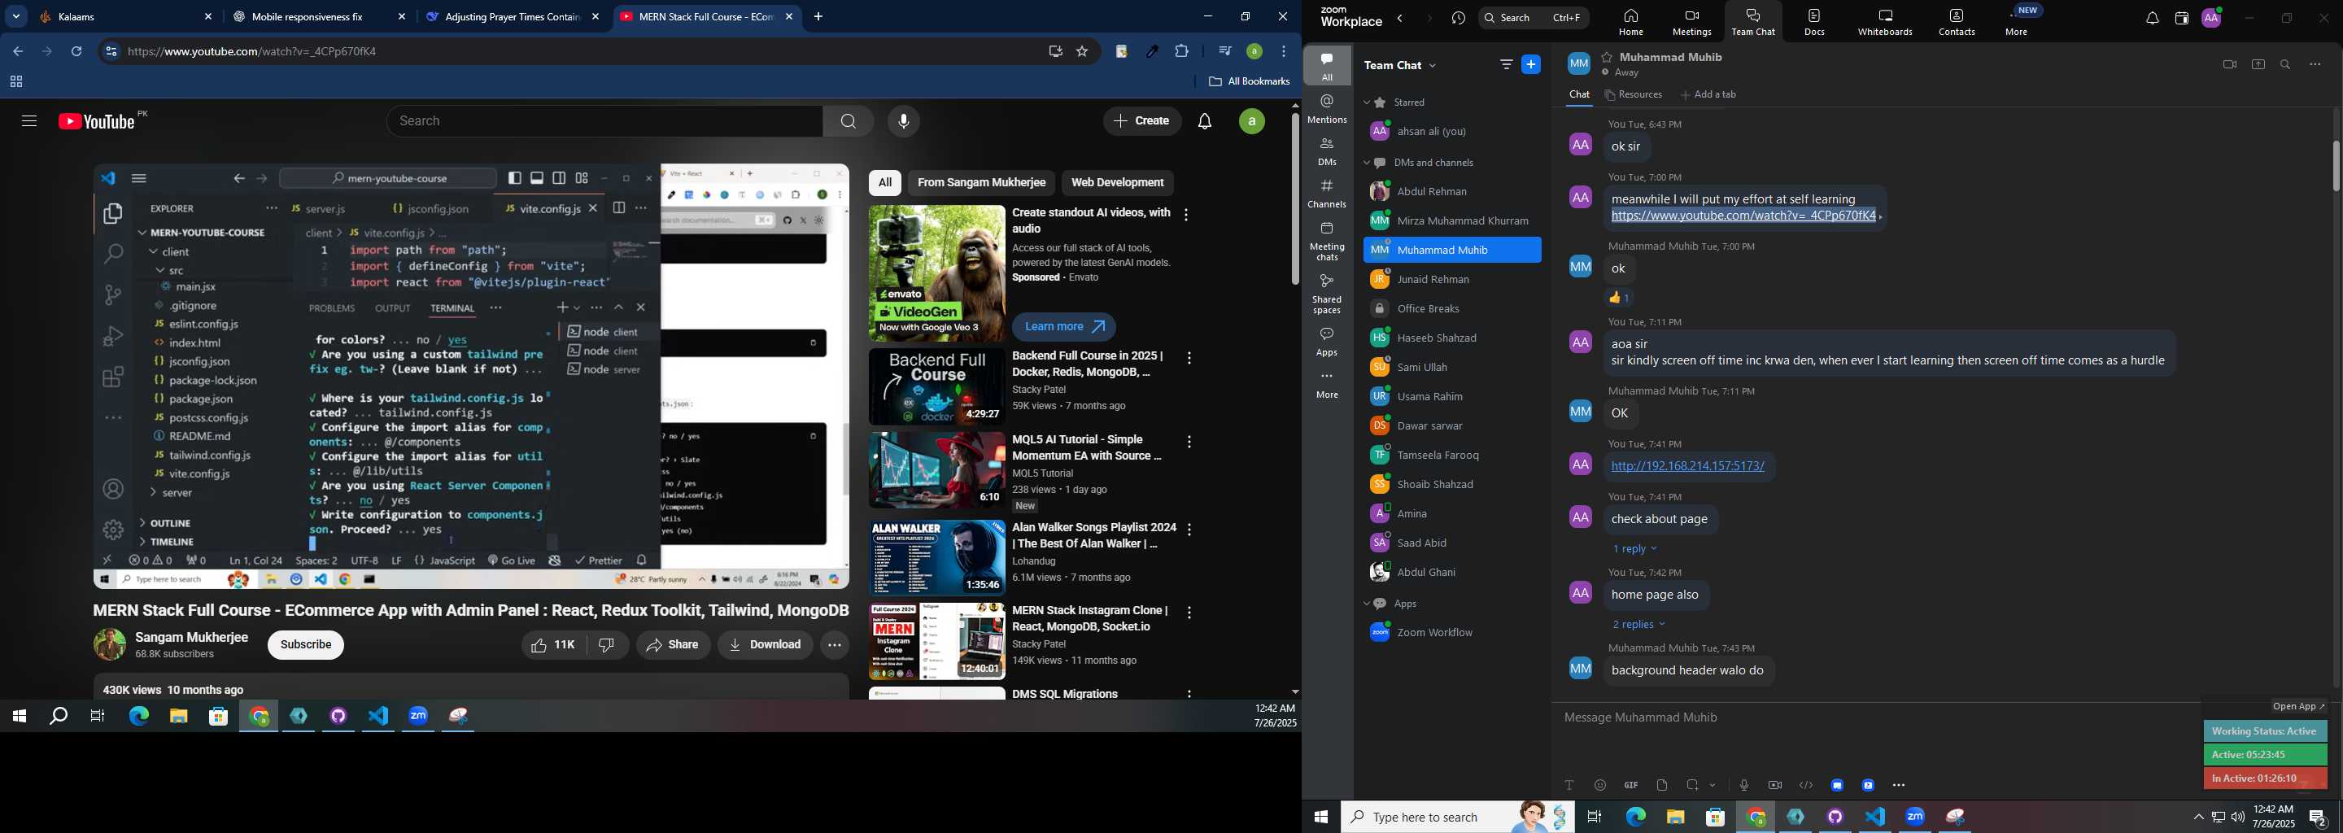Image resolution: width=2343 pixels, height=833 pixels.
Task: Open the 192.168.214.157:5173 link in chat
Action: pyautogui.click(x=1687, y=465)
